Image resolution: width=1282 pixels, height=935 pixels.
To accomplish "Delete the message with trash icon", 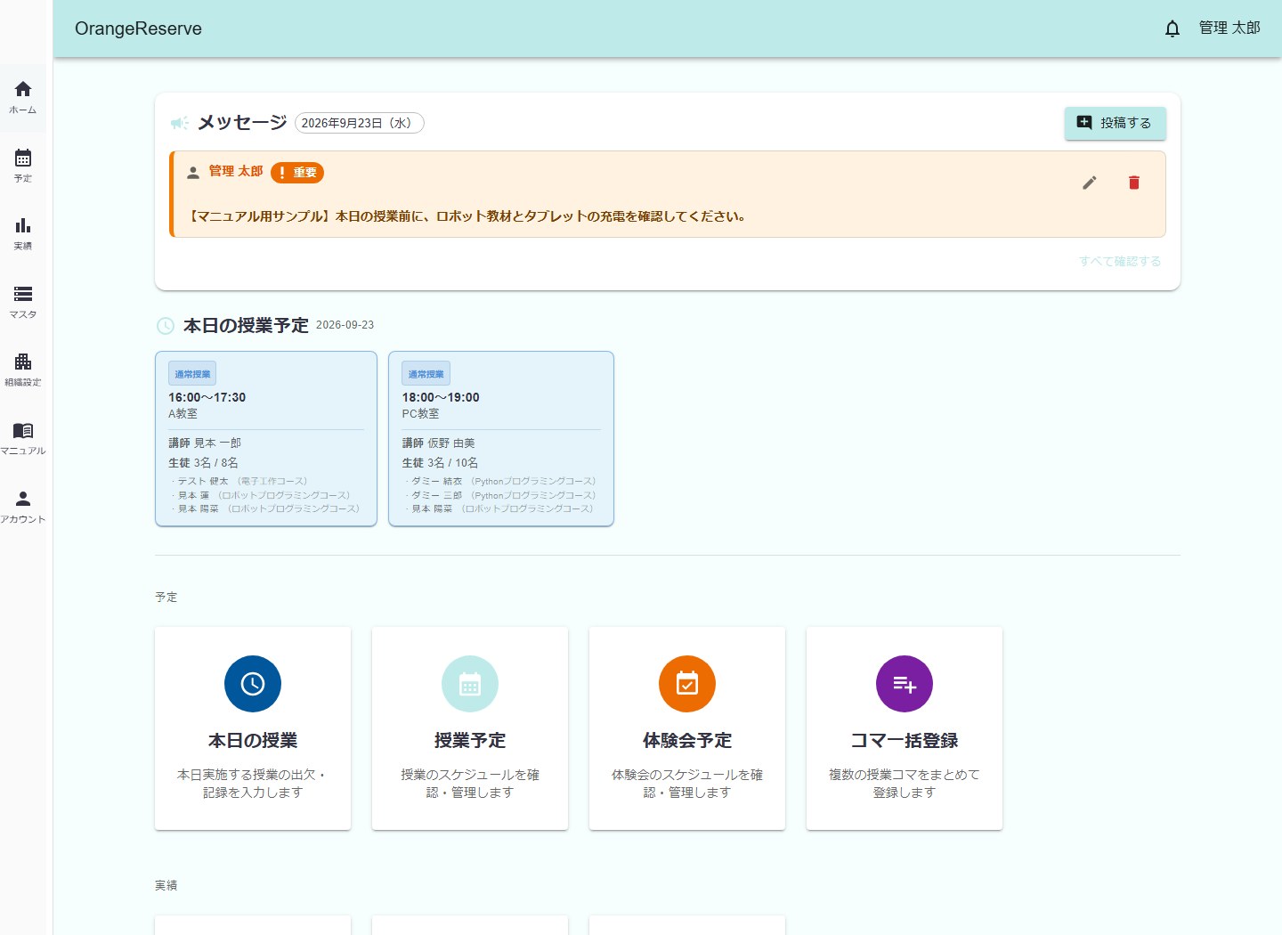I will (1134, 183).
